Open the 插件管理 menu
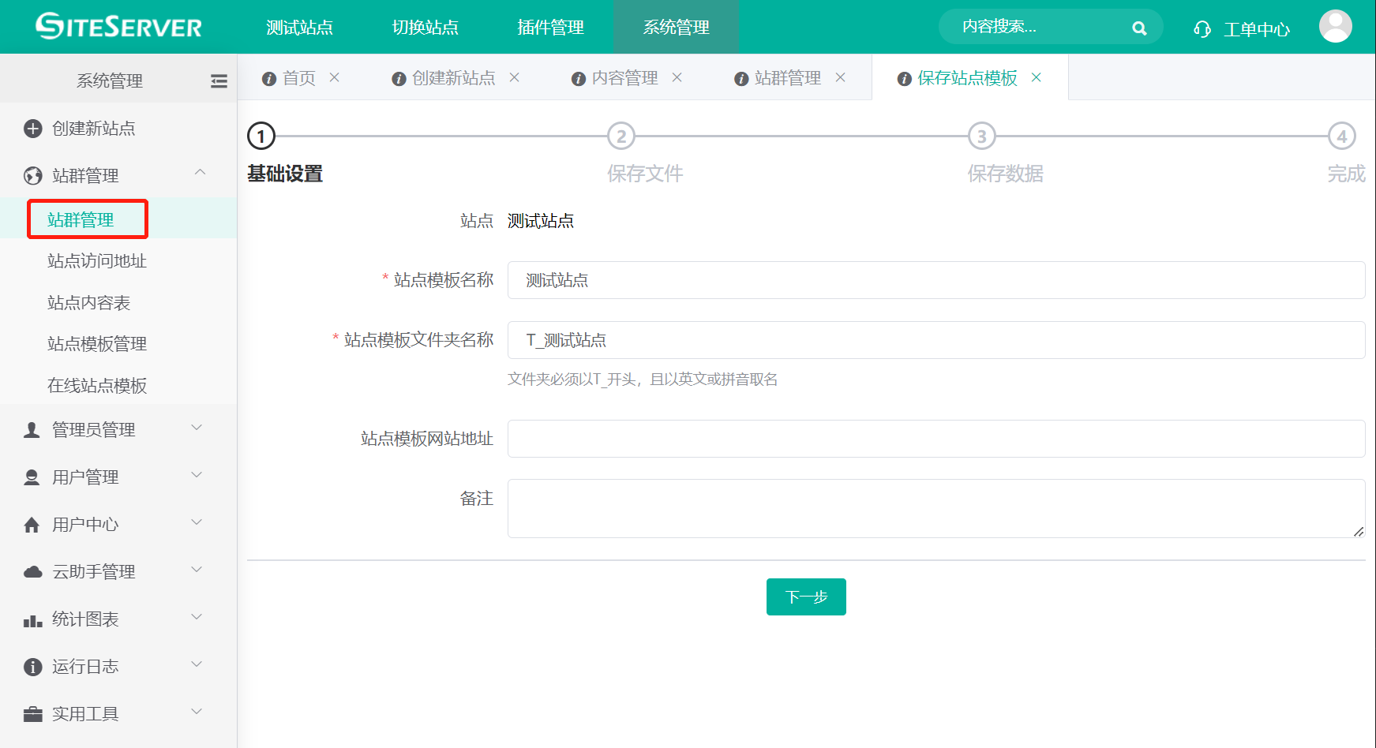The image size is (1376, 748). click(550, 27)
